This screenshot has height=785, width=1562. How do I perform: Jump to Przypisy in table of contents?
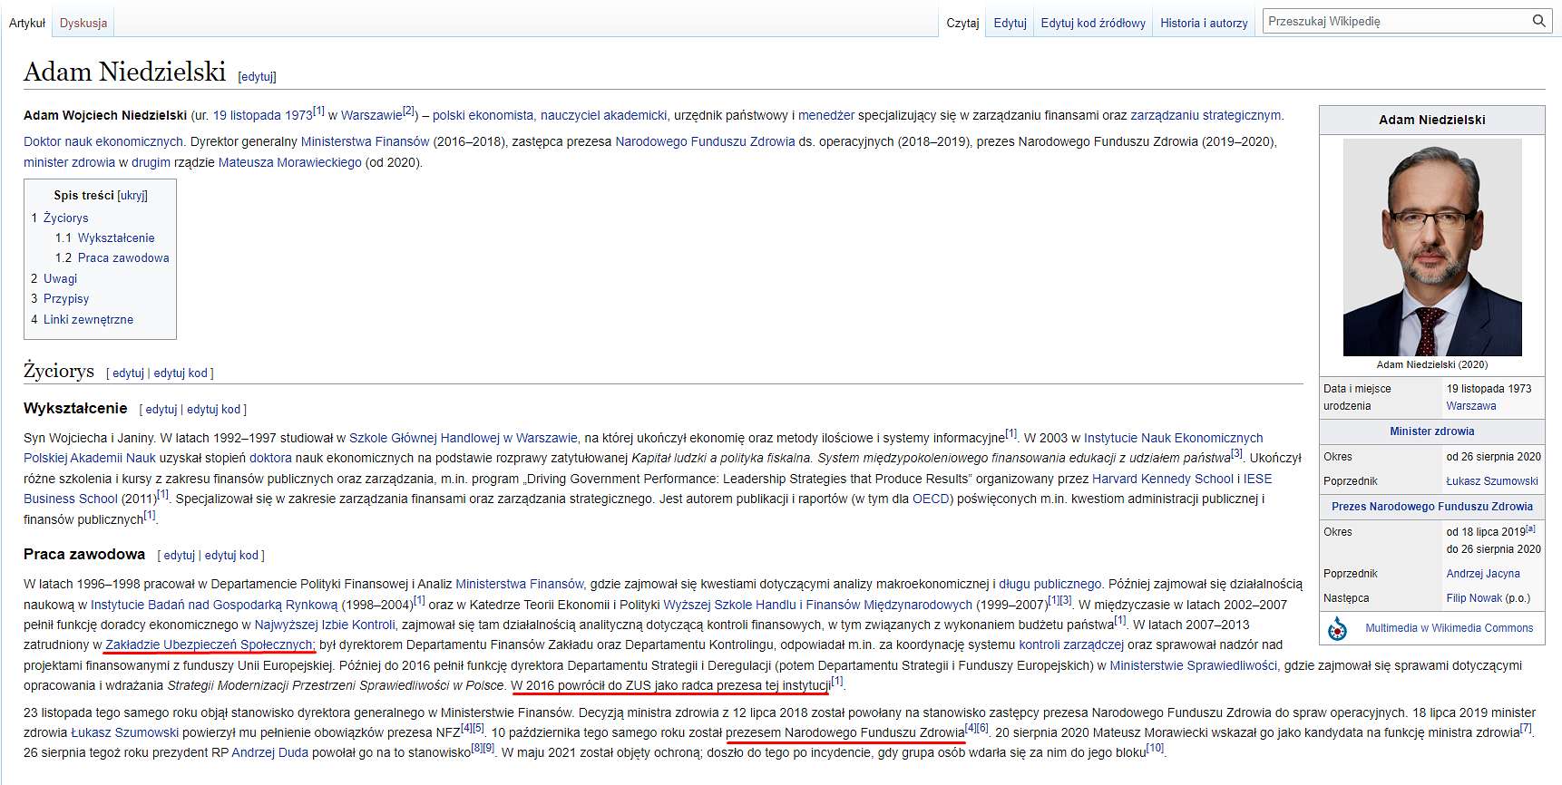click(x=66, y=298)
